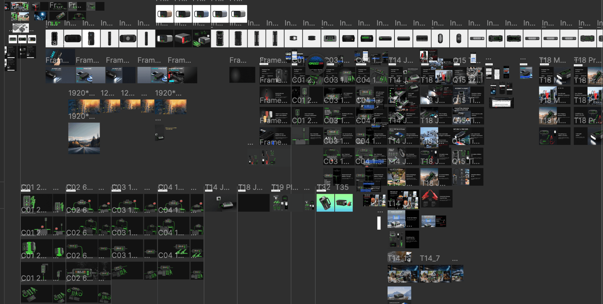Select the empty dark vignette frame

click(x=242, y=75)
